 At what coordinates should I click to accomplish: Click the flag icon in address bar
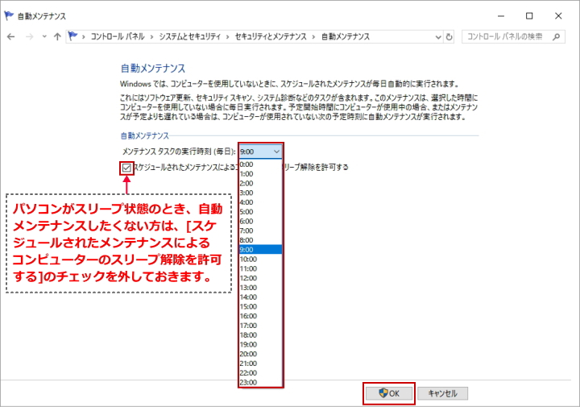[x=73, y=36]
